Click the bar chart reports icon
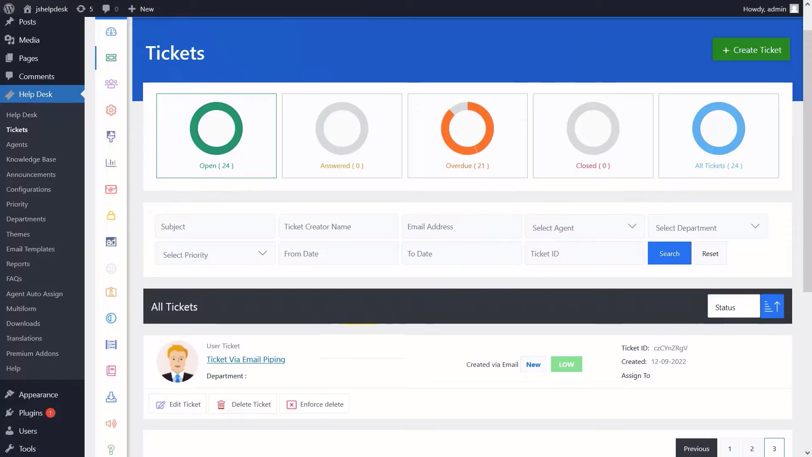This screenshot has width=812, height=457. [111, 163]
